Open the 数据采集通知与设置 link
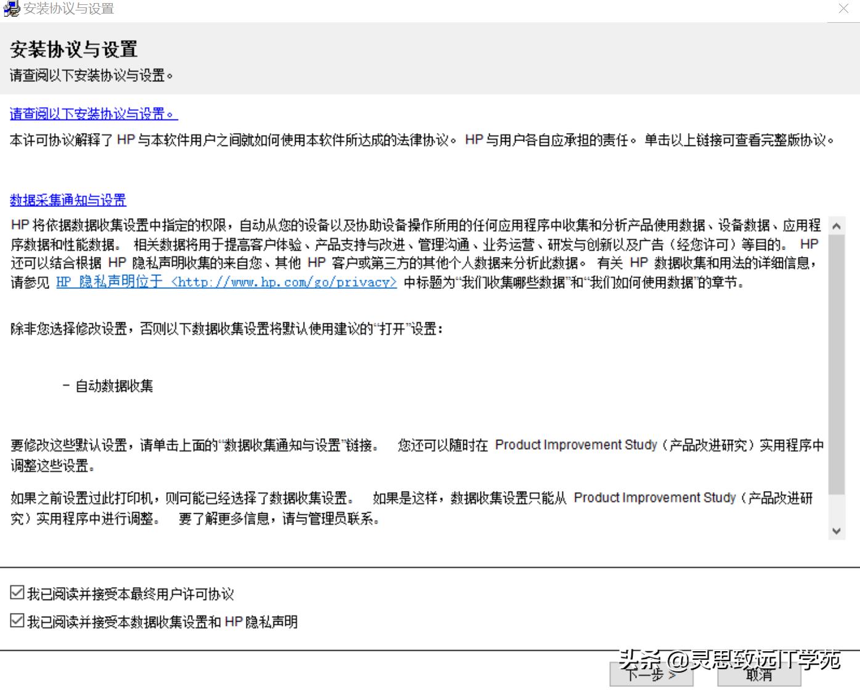The height and width of the screenshot is (690, 860). click(68, 200)
